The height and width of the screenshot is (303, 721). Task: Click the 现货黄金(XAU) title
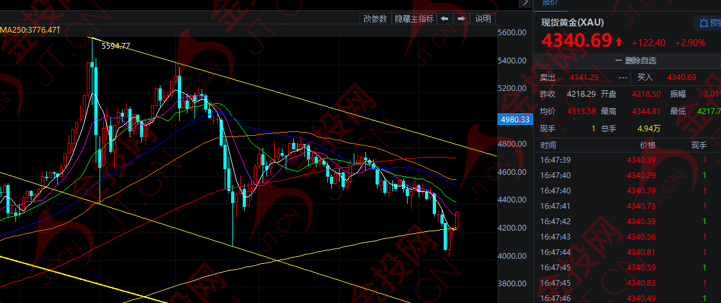point(573,22)
